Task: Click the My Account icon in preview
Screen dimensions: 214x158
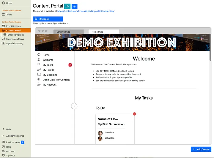Action: click(x=39, y=84)
